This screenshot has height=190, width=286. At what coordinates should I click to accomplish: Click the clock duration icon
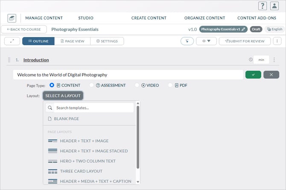[x=251, y=60]
